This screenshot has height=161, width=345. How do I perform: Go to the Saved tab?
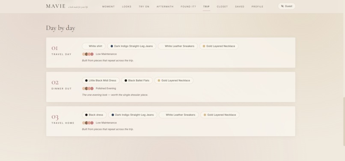(x=240, y=6)
